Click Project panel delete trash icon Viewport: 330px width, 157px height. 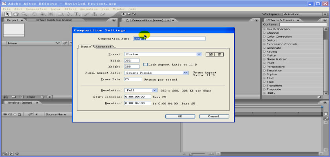[x=43, y=97]
